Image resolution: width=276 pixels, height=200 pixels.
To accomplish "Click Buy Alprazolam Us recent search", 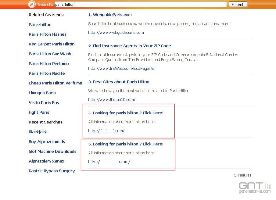I will (47, 141).
